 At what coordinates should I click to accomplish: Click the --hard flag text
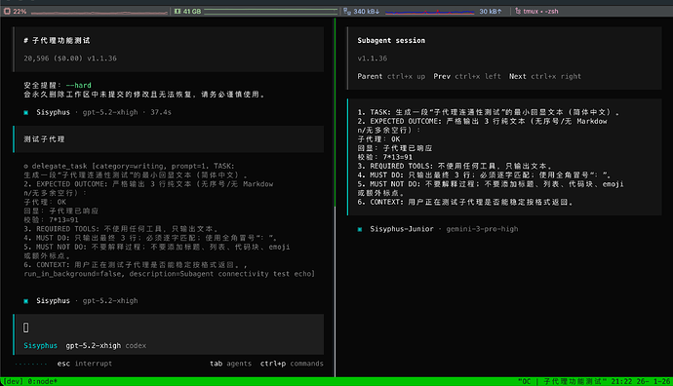pyautogui.click(x=79, y=85)
